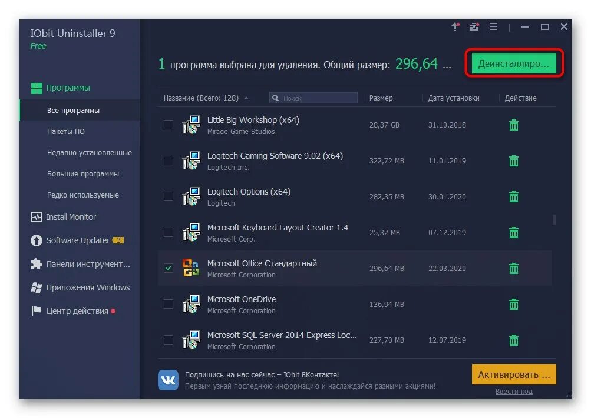This screenshot has width=591, height=418.
Task: Check the Logitech Options checkbox
Action: tap(169, 196)
